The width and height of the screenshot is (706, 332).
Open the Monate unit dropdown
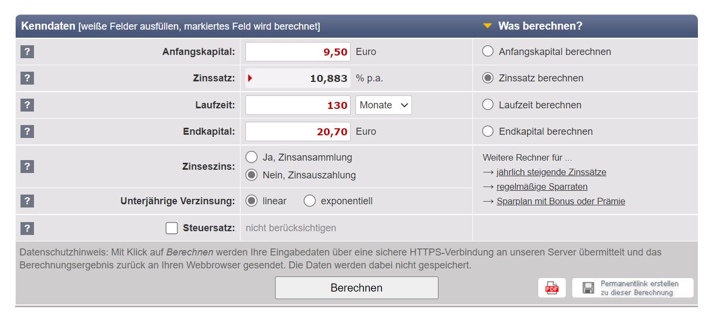383,105
